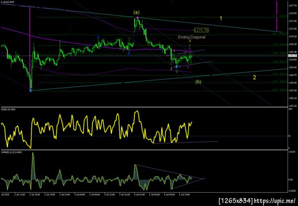Click the '6 Jul 13:00' time axis label
Viewport: 298px width, 206px height.
tap(185, 195)
